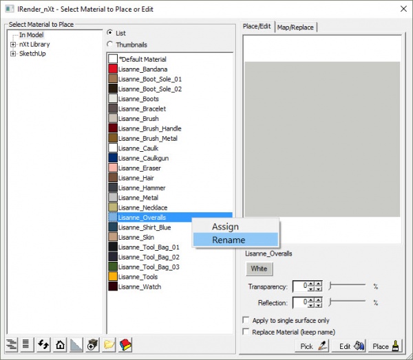Click the colored books library icon

coord(125,345)
